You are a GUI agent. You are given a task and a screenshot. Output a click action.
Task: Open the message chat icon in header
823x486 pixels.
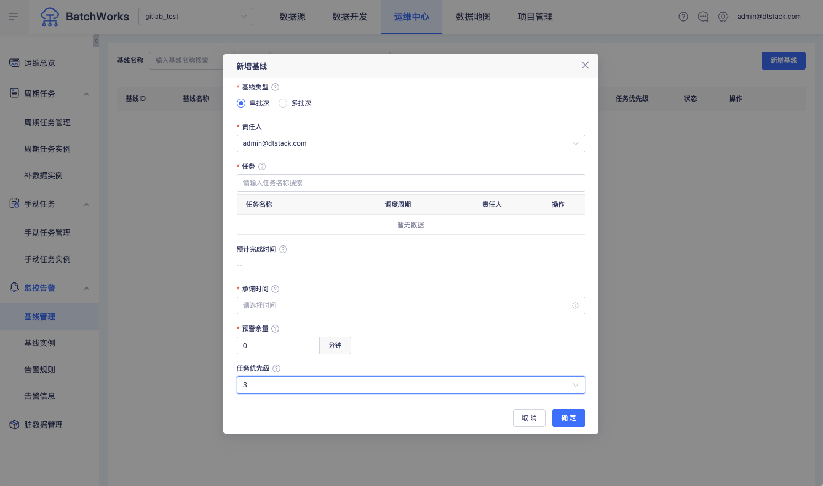[703, 17]
